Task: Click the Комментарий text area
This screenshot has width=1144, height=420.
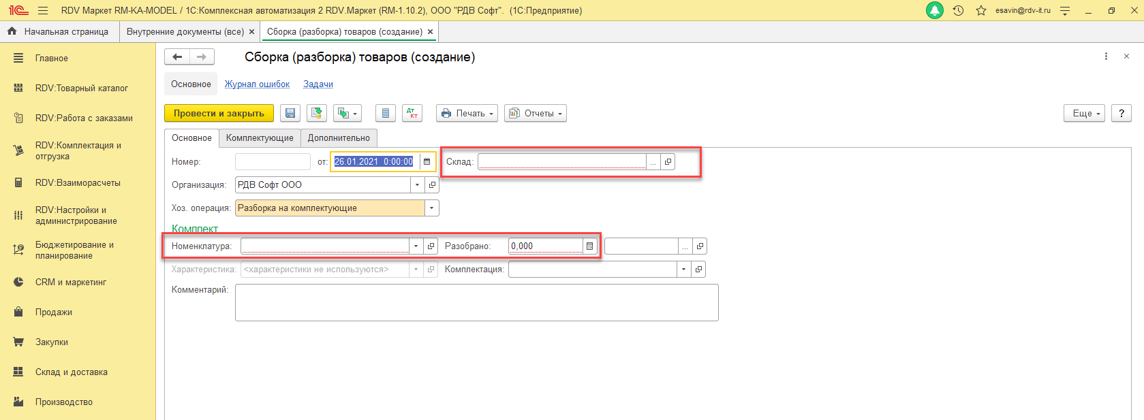Action: click(477, 302)
